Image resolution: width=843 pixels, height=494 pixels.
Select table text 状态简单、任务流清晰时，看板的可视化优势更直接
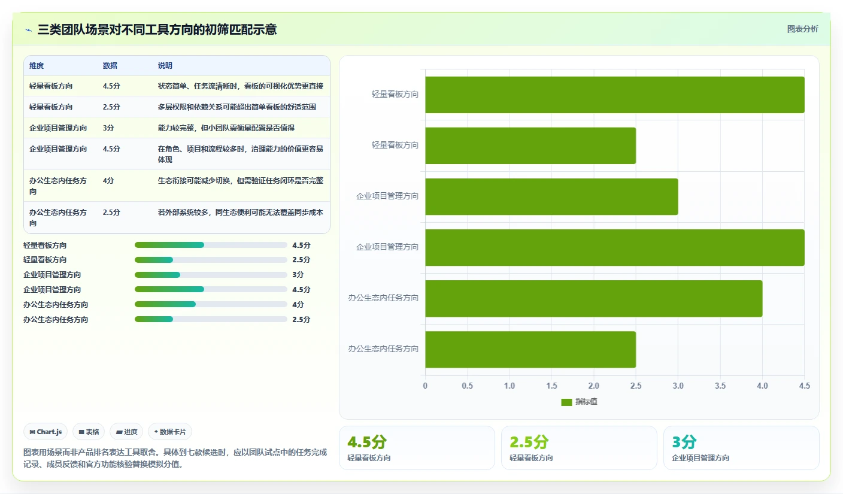(241, 86)
